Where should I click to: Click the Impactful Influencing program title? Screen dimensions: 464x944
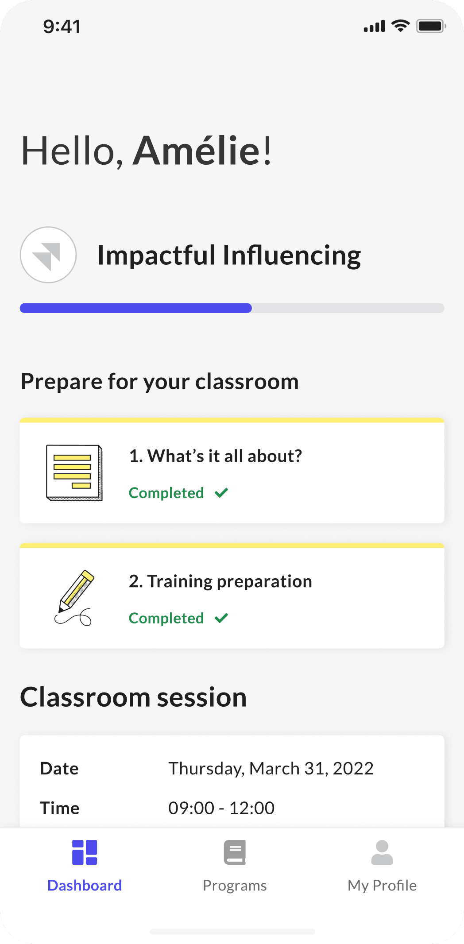(x=229, y=255)
